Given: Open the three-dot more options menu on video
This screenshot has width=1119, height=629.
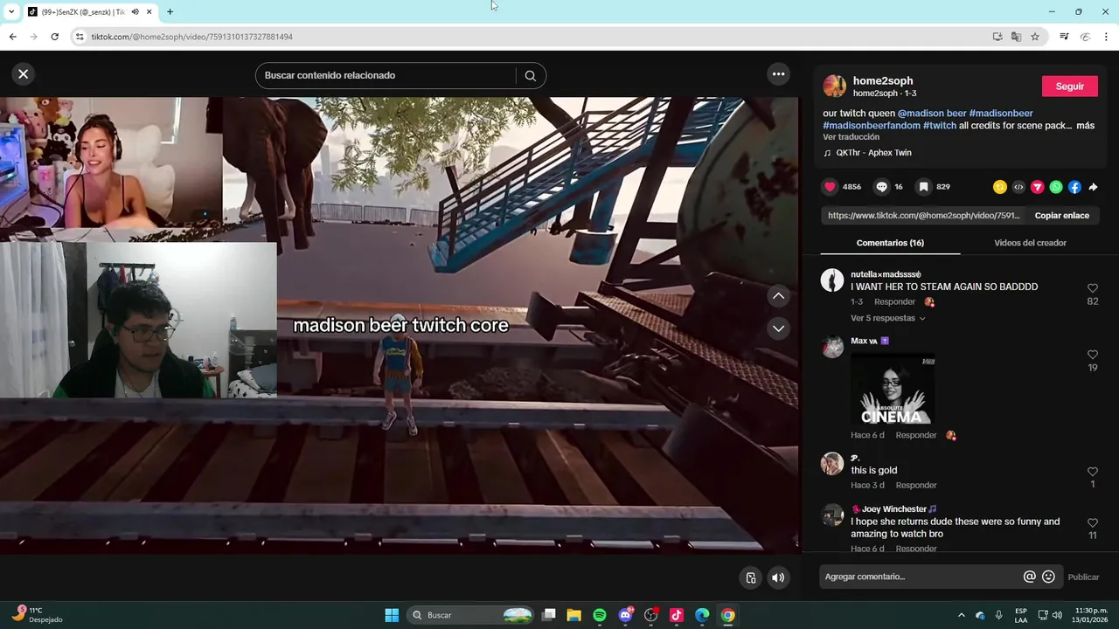Looking at the screenshot, I should pos(778,74).
